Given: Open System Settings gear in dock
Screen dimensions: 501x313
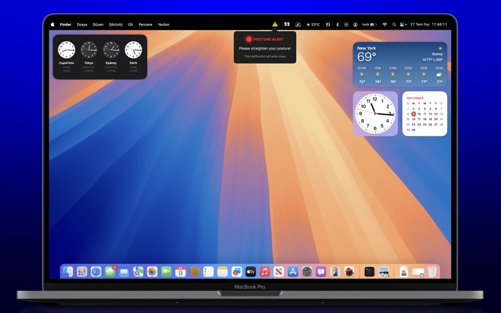Looking at the screenshot, I should (307, 272).
